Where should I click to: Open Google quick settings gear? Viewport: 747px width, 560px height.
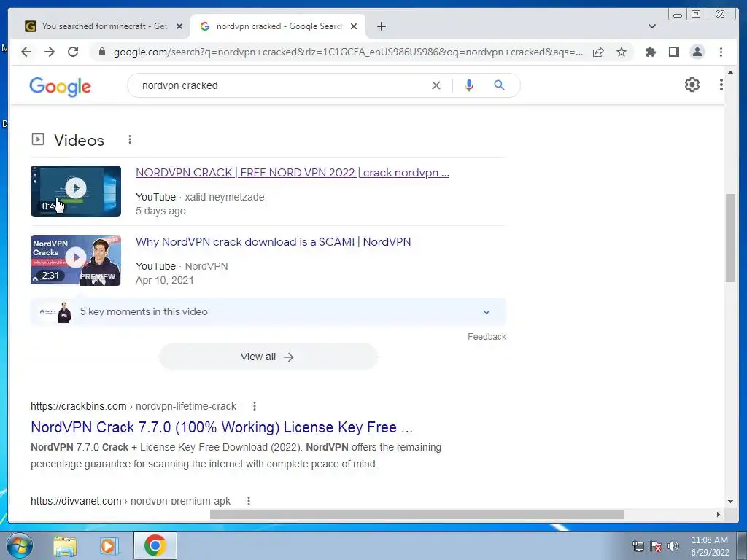pyautogui.click(x=692, y=85)
